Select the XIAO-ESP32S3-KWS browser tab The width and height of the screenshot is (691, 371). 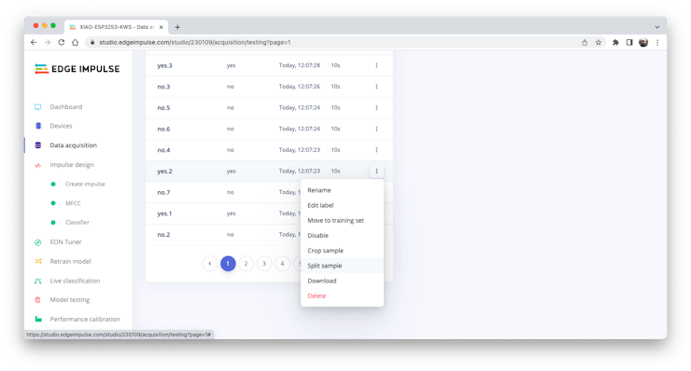117,27
